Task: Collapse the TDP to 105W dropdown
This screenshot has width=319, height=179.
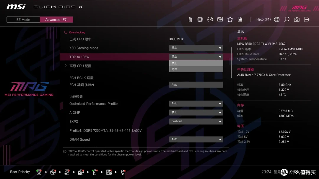Action: click(196, 57)
